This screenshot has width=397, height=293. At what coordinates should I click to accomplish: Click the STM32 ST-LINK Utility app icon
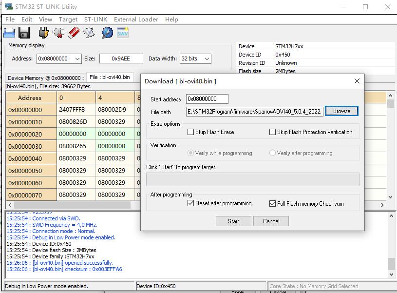9,7
